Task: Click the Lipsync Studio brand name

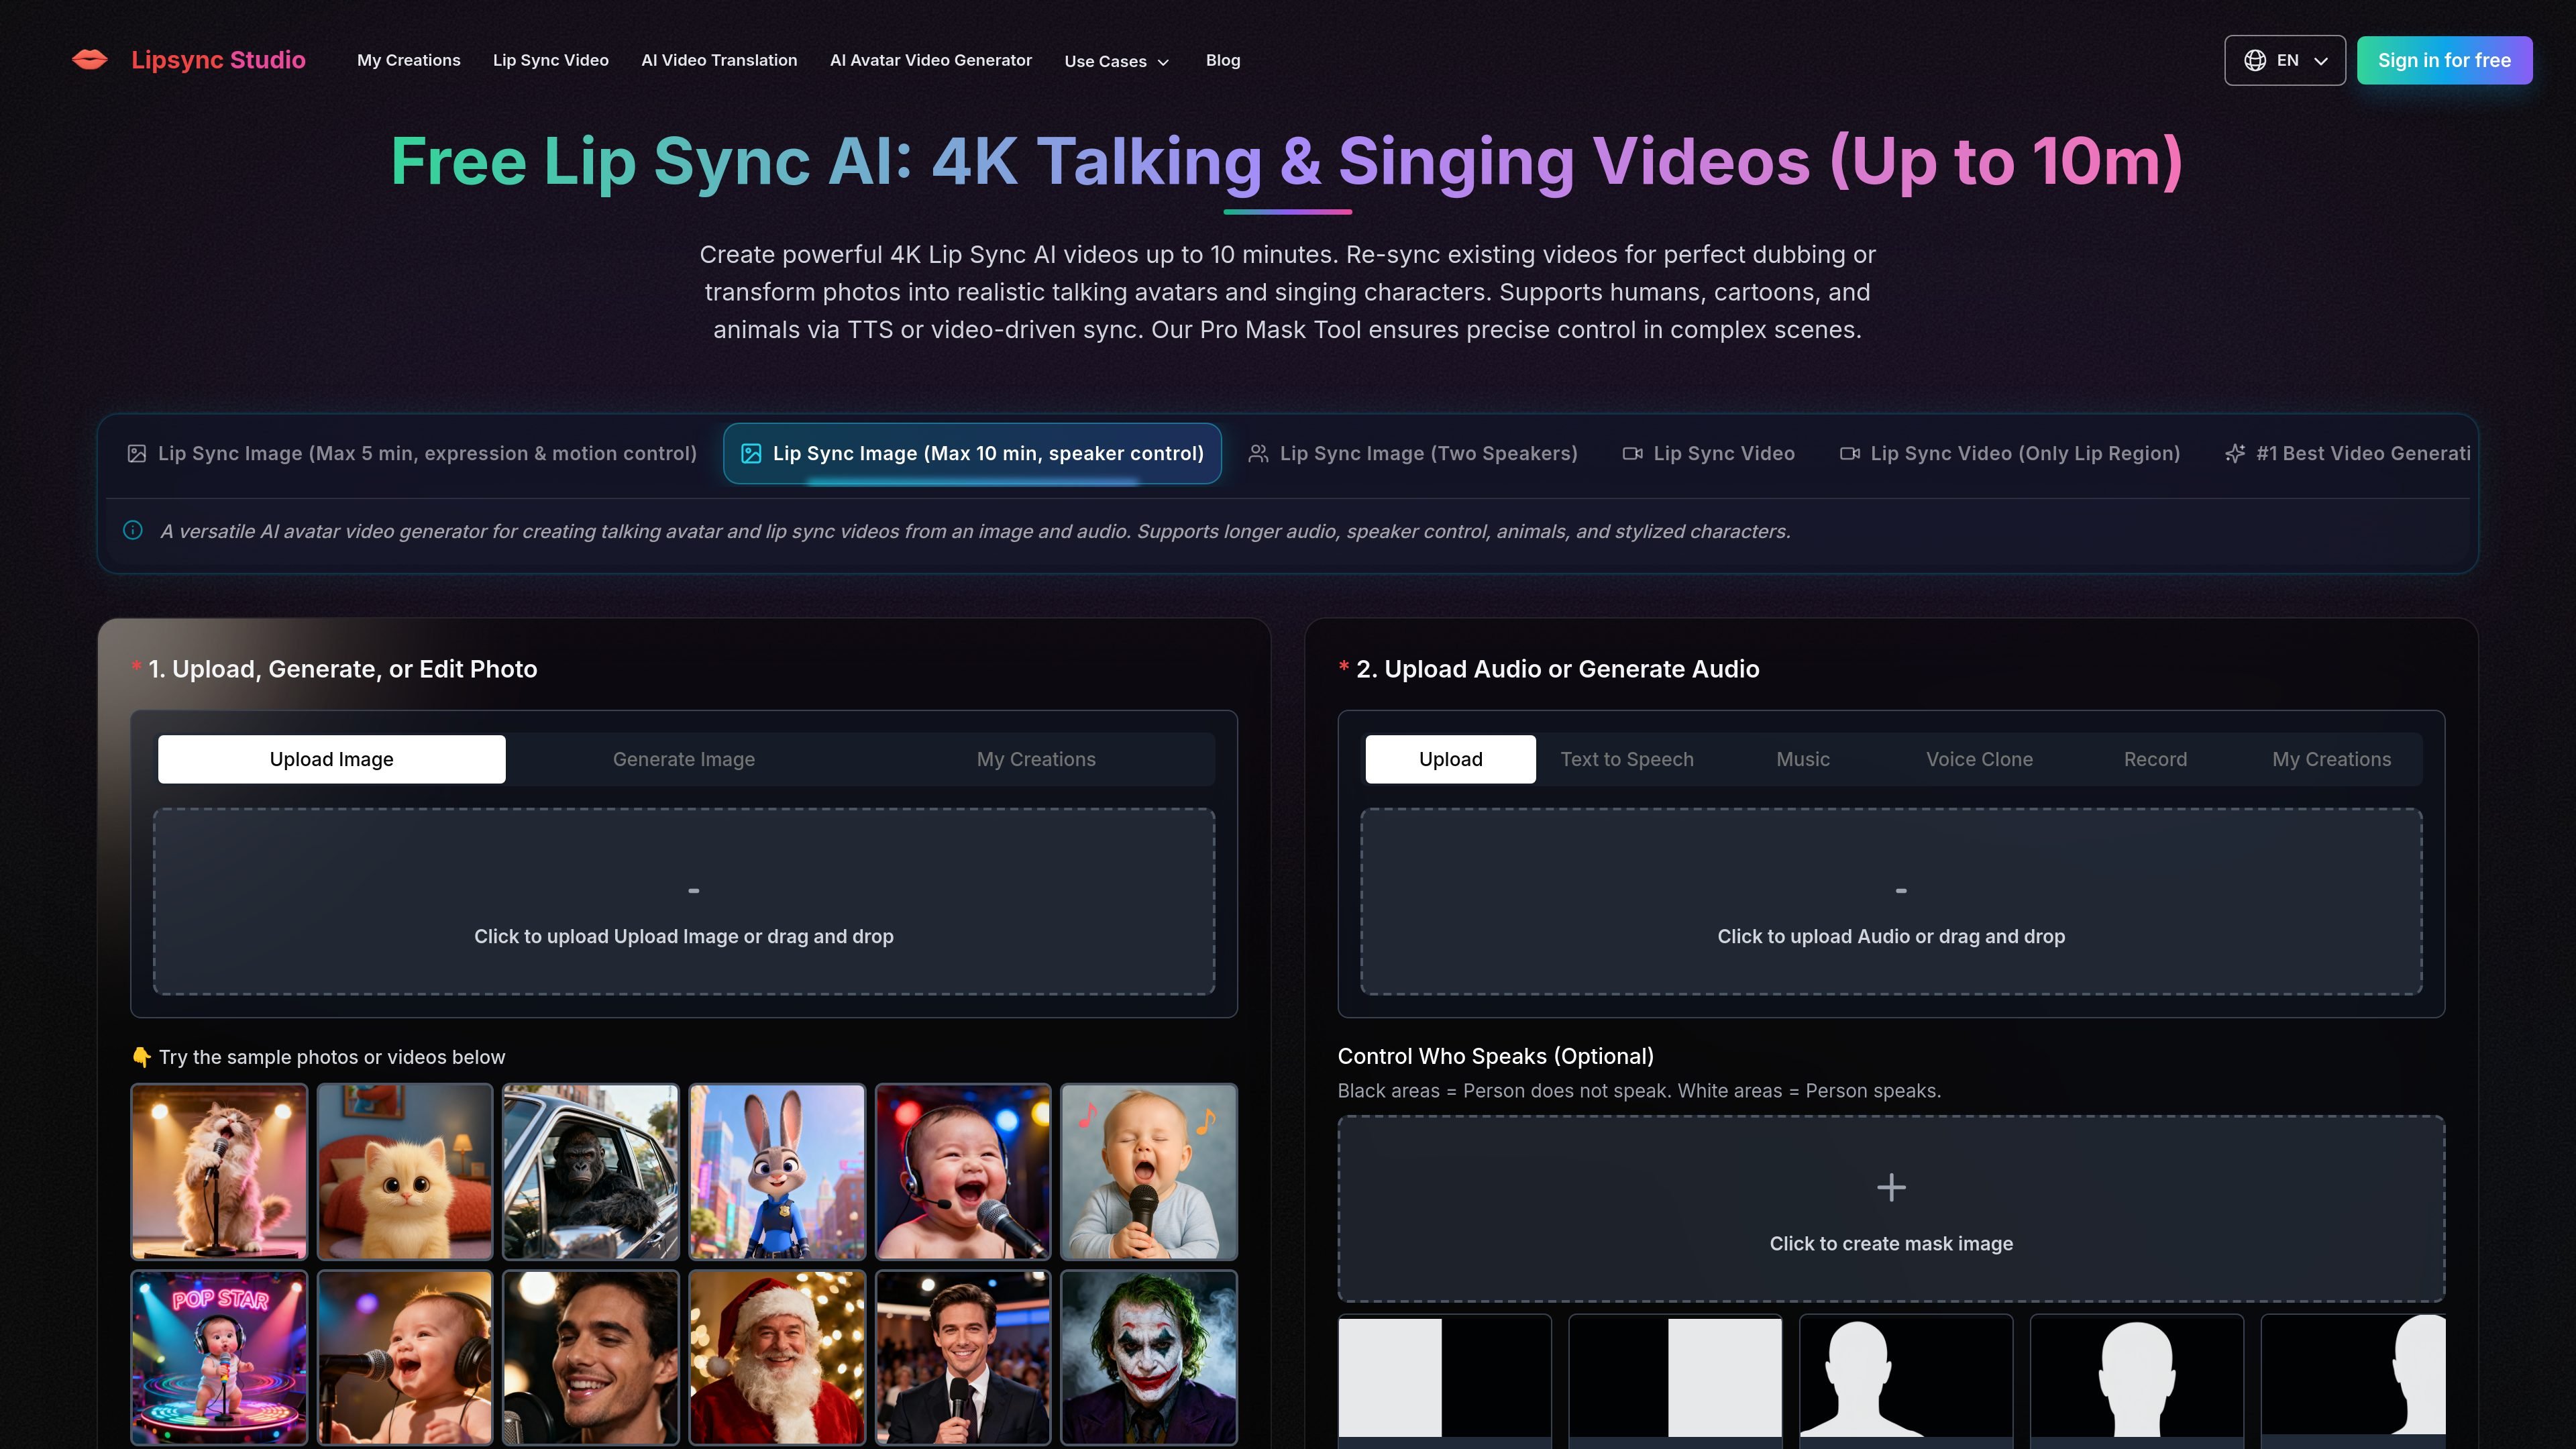Action: point(218,60)
